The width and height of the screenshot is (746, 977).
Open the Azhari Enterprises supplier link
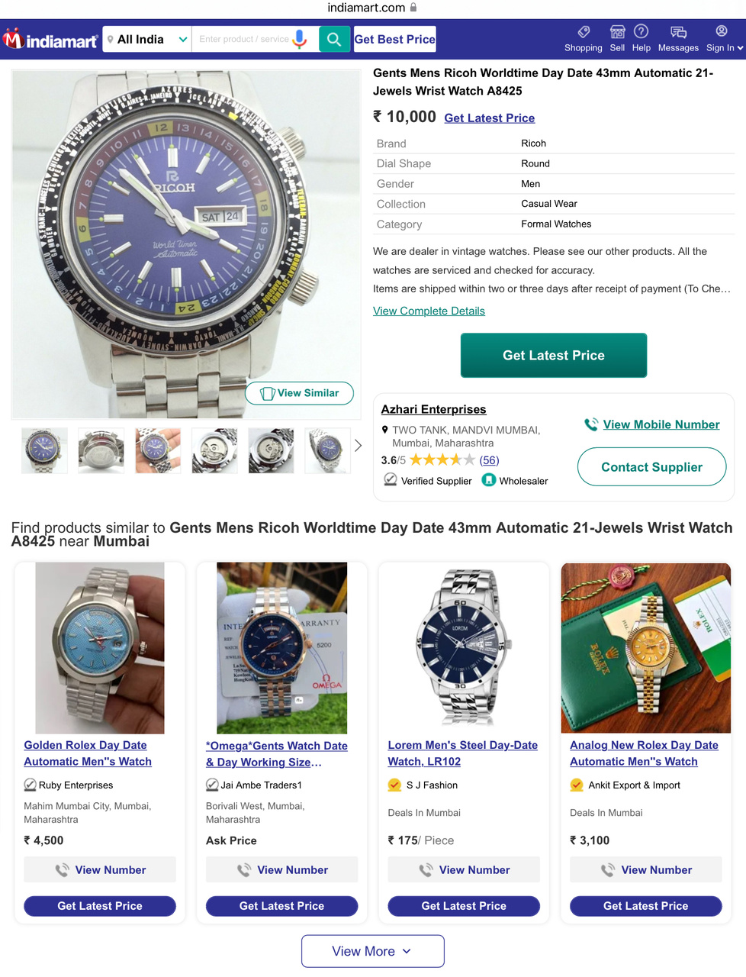click(433, 409)
